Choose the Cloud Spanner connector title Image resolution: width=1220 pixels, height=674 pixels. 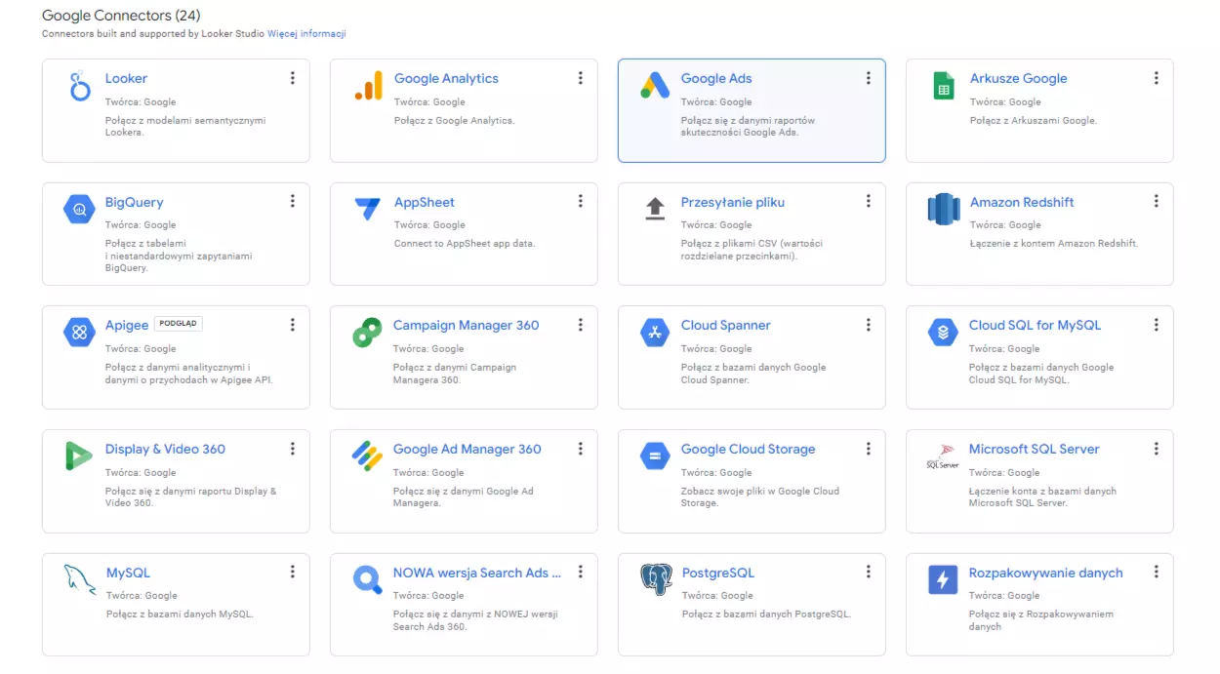[x=726, y=325]
